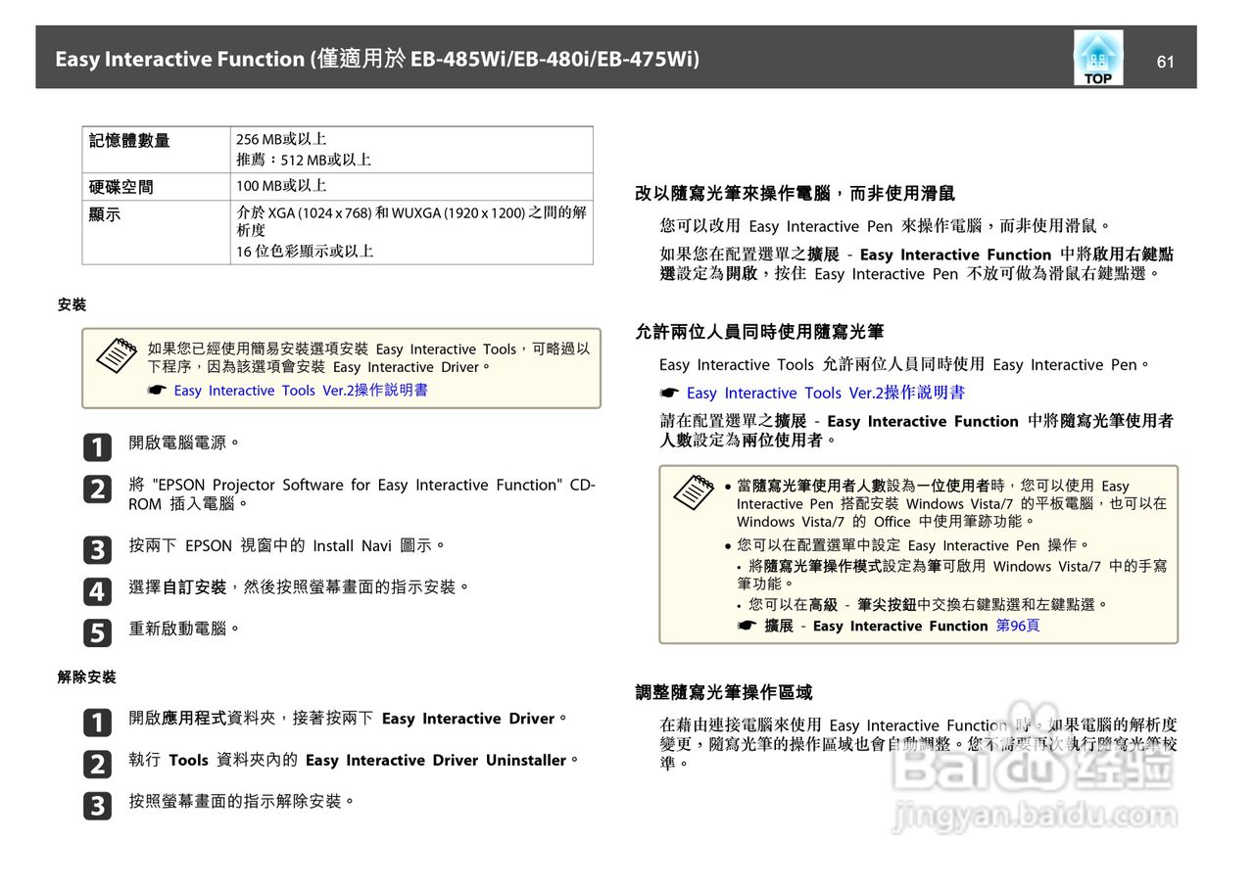Click install step 5 number icon 重新啟動電腦
Screen dimensions: 1254x886
97,632
